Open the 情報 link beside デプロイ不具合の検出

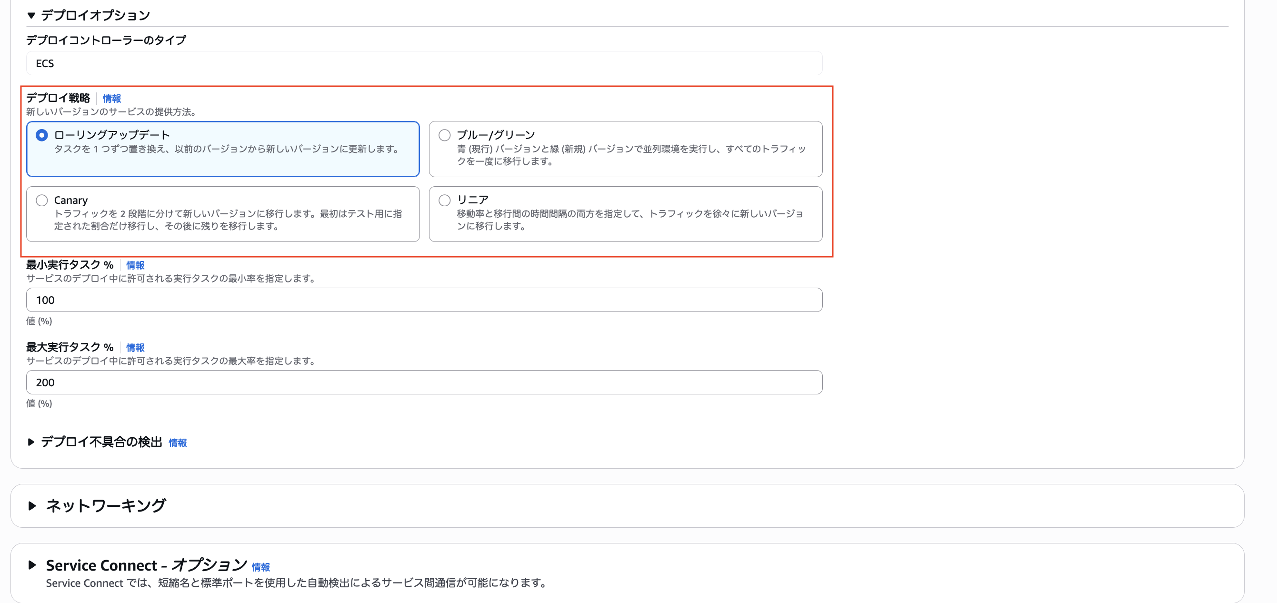178,443
